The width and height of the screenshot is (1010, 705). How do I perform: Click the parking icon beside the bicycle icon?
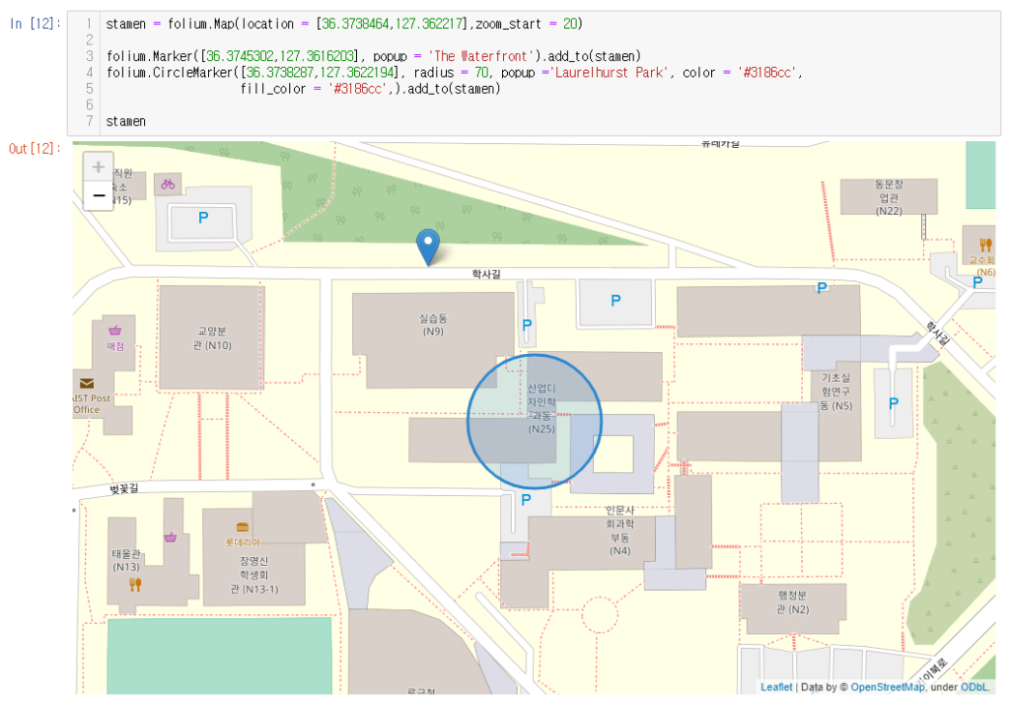[x=203, y=218]
